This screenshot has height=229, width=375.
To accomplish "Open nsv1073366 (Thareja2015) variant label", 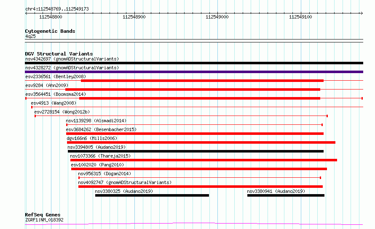I will 100,156.
